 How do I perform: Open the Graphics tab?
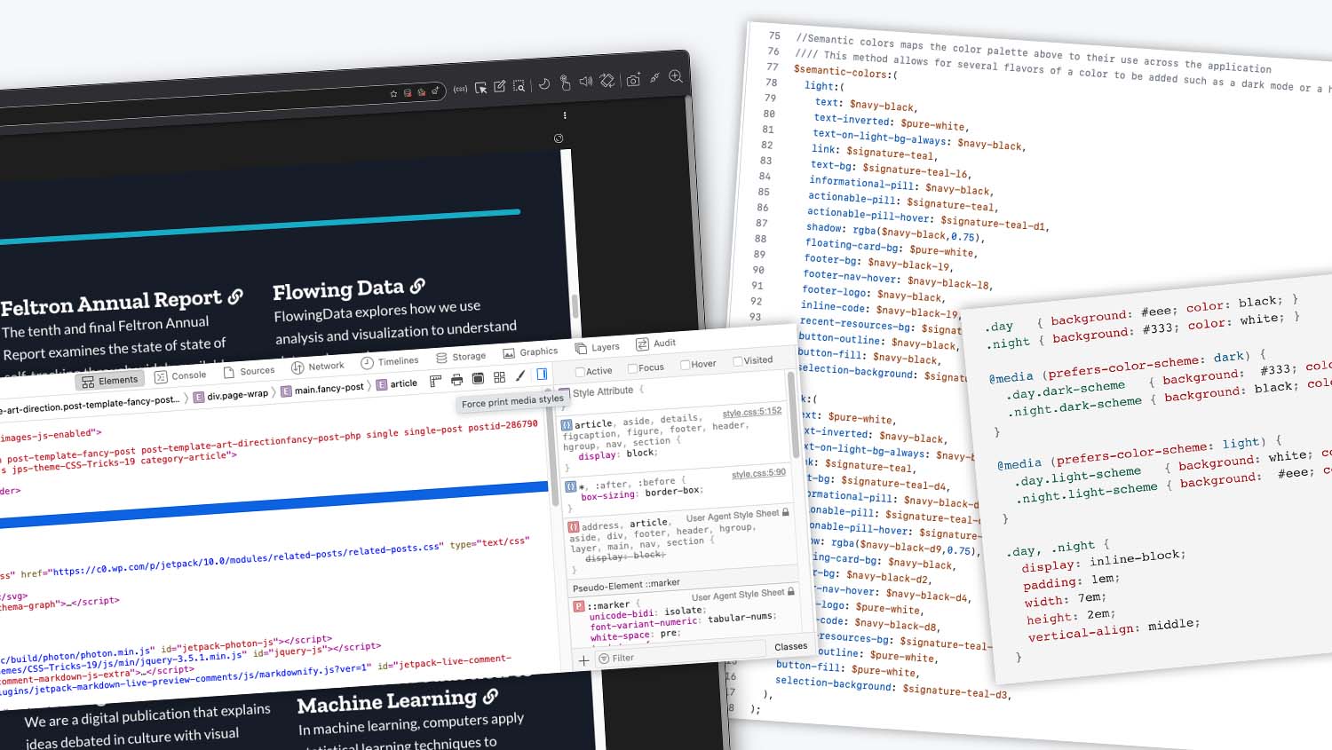click(530, 352)
